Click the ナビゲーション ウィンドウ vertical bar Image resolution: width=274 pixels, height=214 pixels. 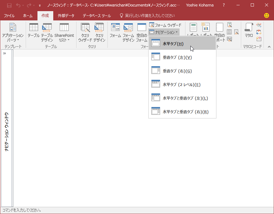pos(7,132)
